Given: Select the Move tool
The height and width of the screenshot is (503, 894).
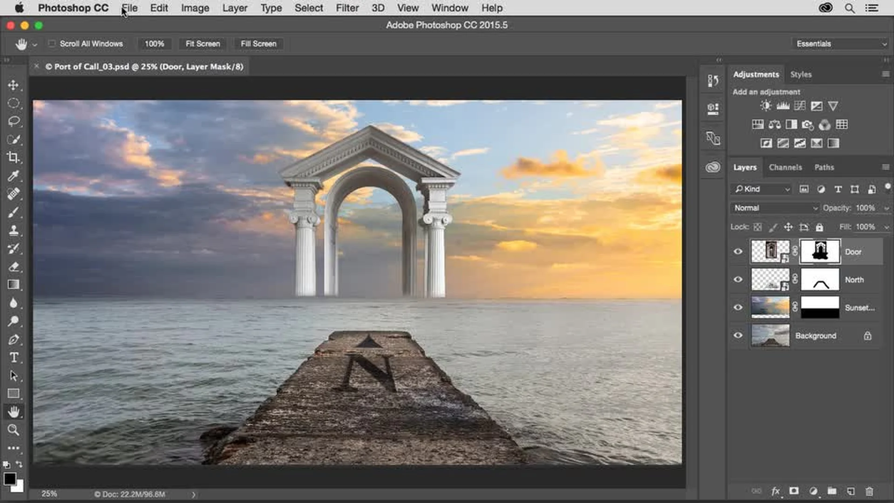Looking at the screenshot, I should click(13, 85).
